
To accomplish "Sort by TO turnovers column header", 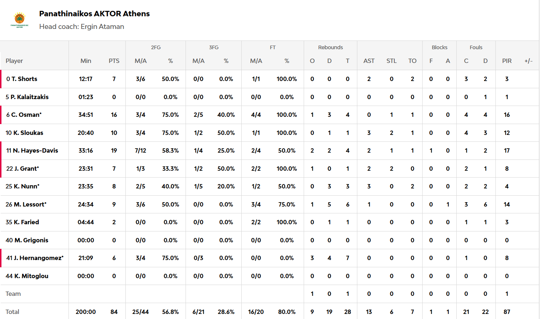I will 412,61.
